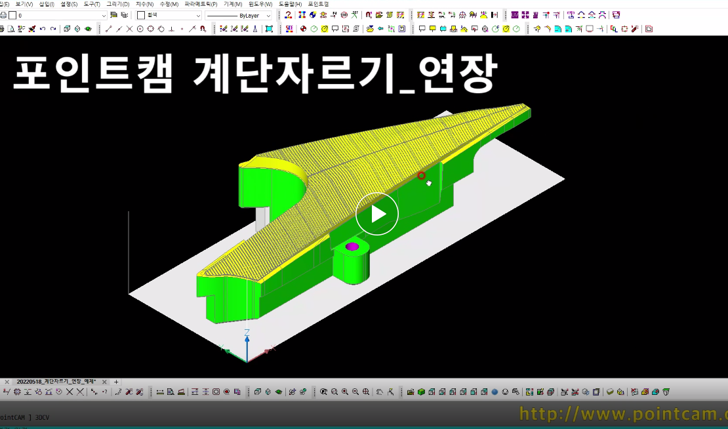Open the 치수(N) menu
The width and height of the screenshot is (728, 429).
click(144, 4)
